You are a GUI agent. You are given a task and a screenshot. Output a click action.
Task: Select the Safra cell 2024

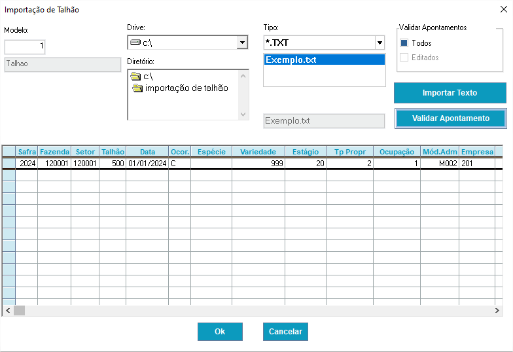26,164
